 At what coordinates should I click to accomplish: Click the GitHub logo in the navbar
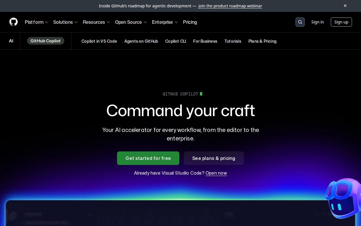click(x=14, y=22)
